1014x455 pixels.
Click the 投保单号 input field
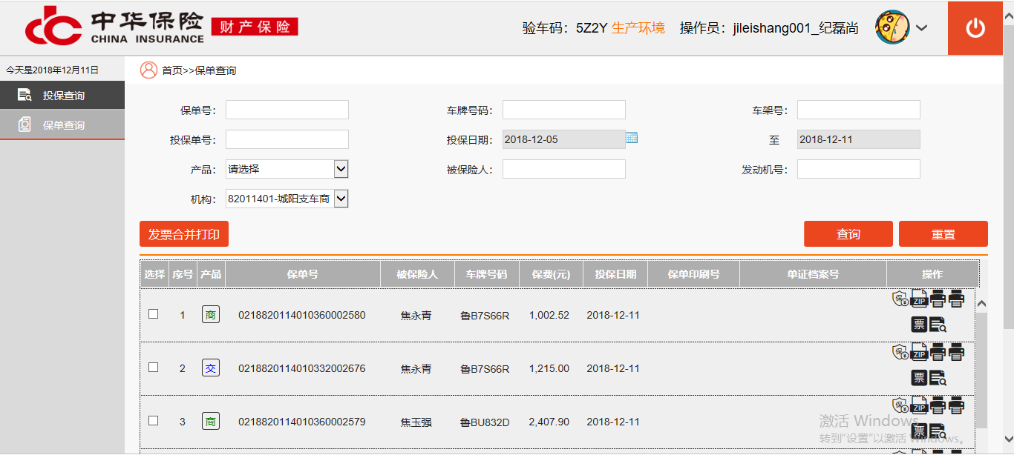[287, 139]
